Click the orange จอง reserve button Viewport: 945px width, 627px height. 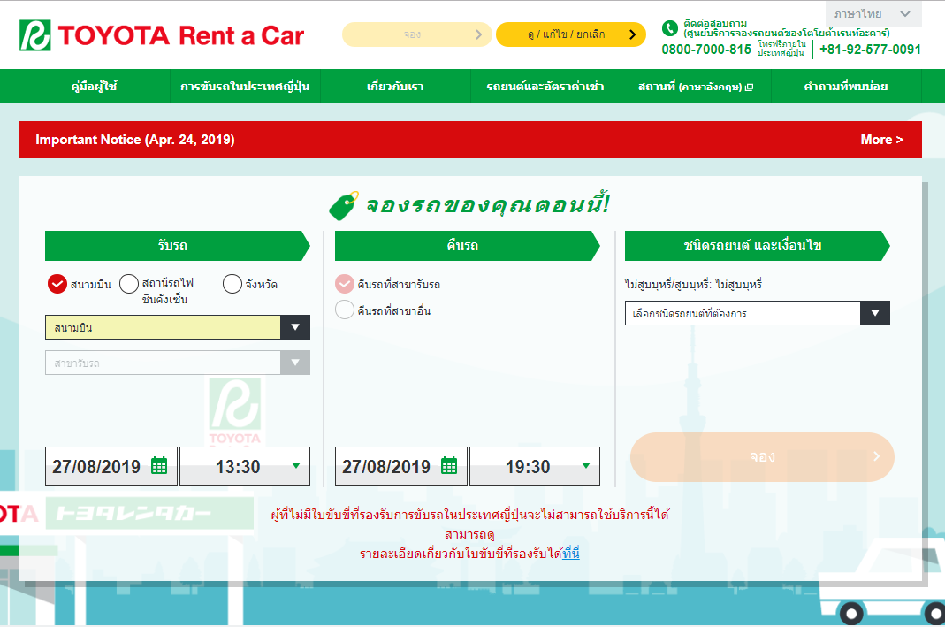761,456
